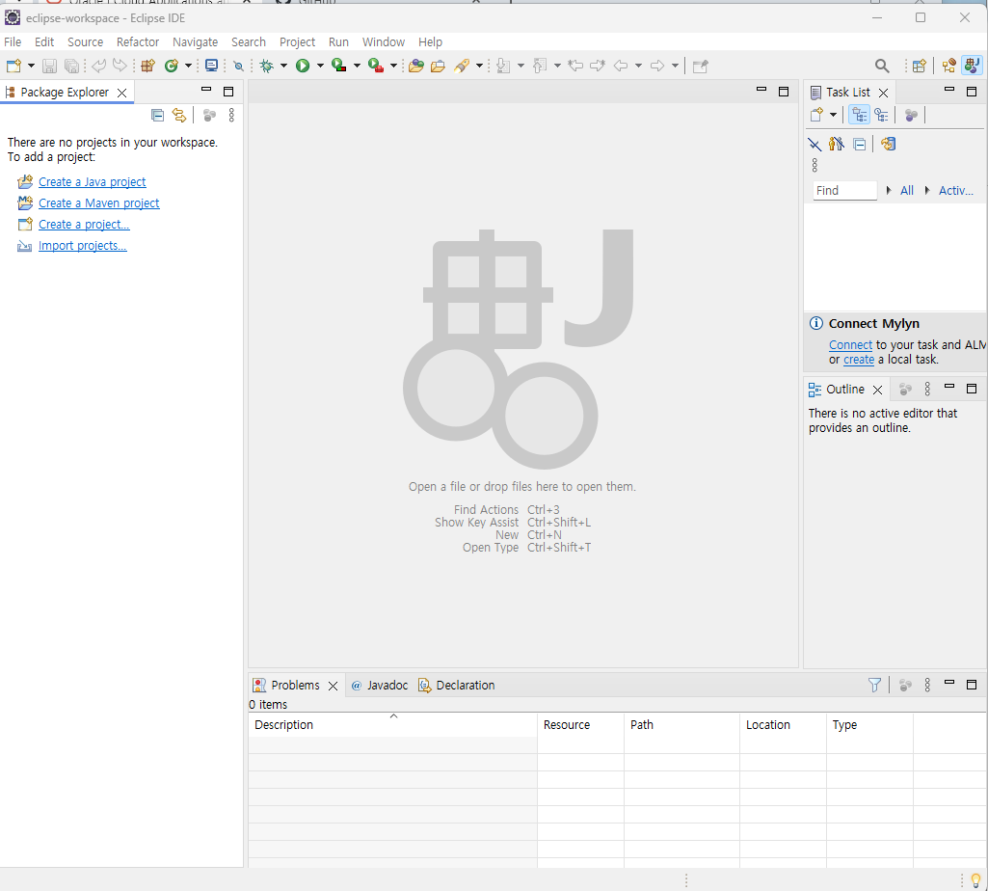Image resolution: width=988 pixels, height=891 pixels.
Task: Click the New Task icon in Task List
Action: click(817, 115)
